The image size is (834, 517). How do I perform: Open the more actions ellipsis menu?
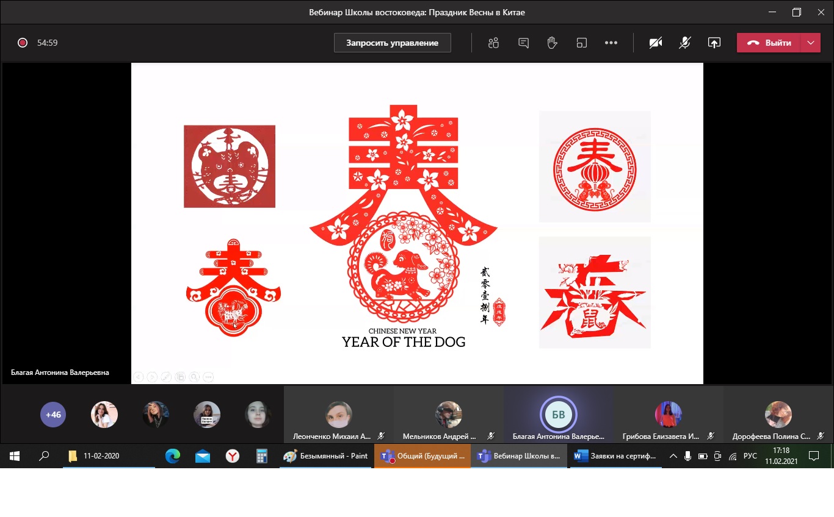tap(611, 43)
